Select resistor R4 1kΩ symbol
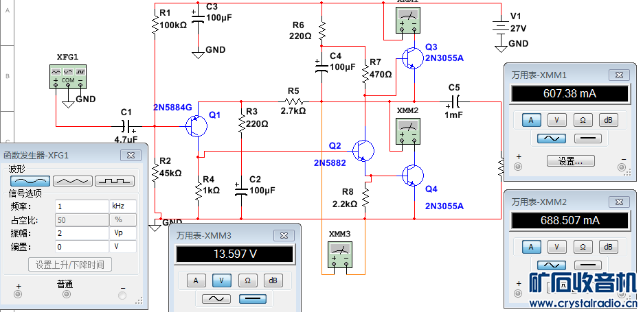643x312 pixels. pos(198,190)
